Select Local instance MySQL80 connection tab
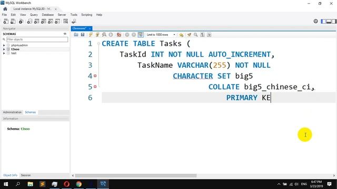Screen dimensions: 337x189 [x=32, y=9]
